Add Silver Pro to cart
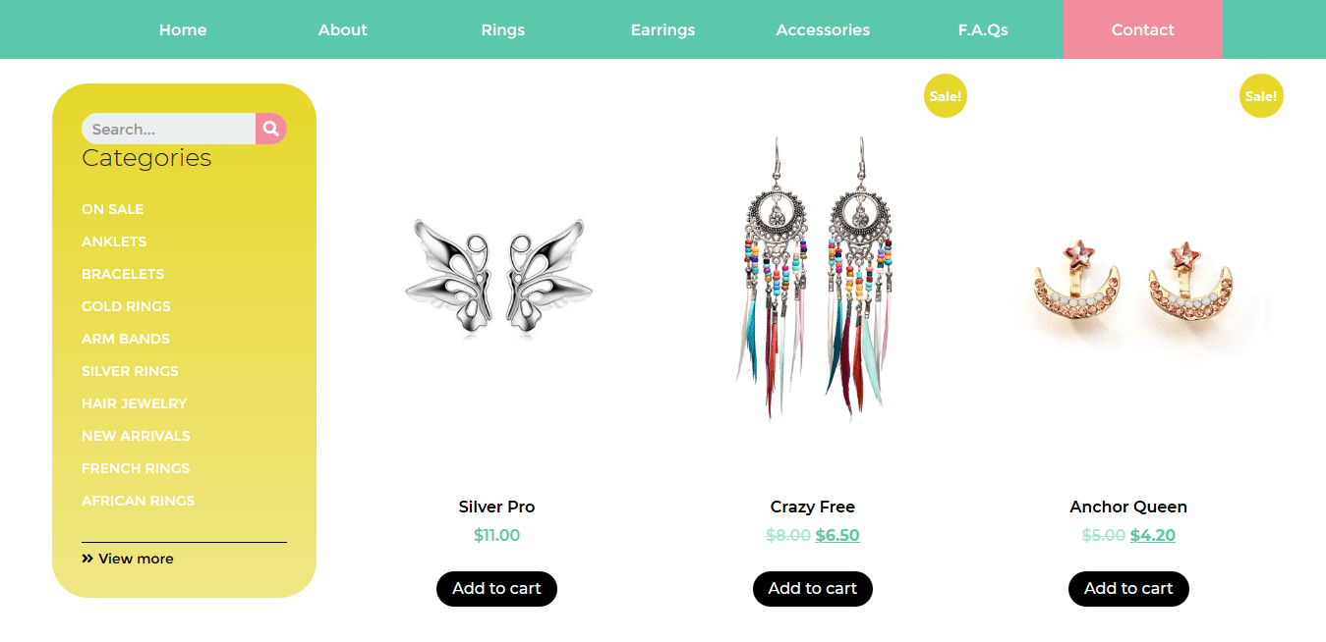Viewport: 1326px width, 642px height. pos(496,589)
